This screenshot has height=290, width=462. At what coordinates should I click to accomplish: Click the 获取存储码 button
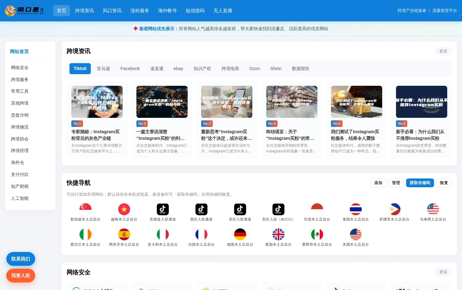click(420, 183)
